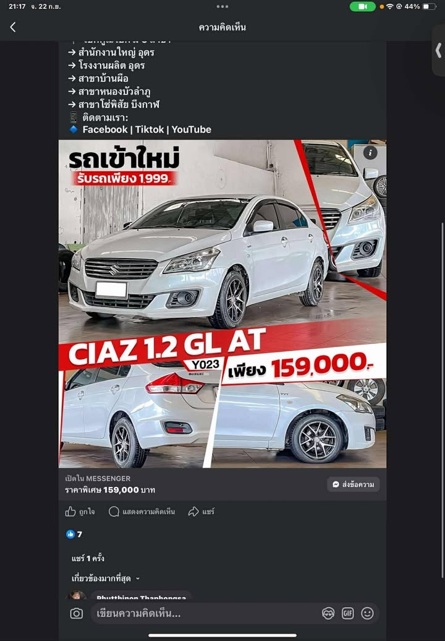Tap the camera icon beside comment box
The image size is (445, 641).
click(x=77, y=613)
